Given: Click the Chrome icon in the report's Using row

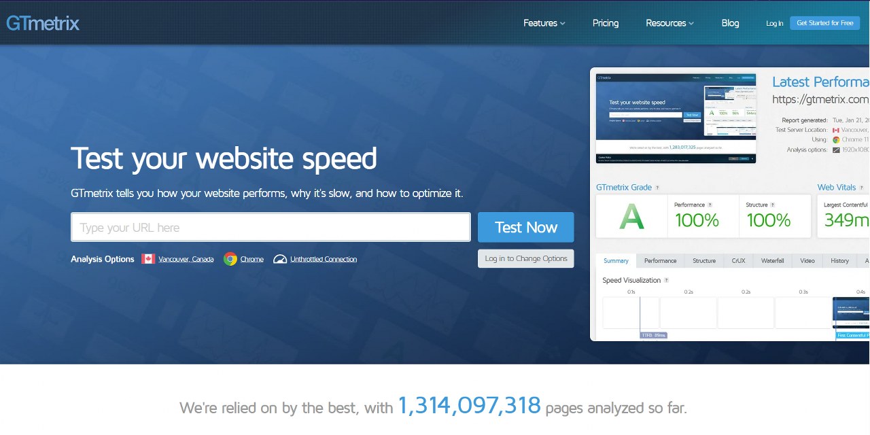Looking at the screenshot, I should 836,139.
